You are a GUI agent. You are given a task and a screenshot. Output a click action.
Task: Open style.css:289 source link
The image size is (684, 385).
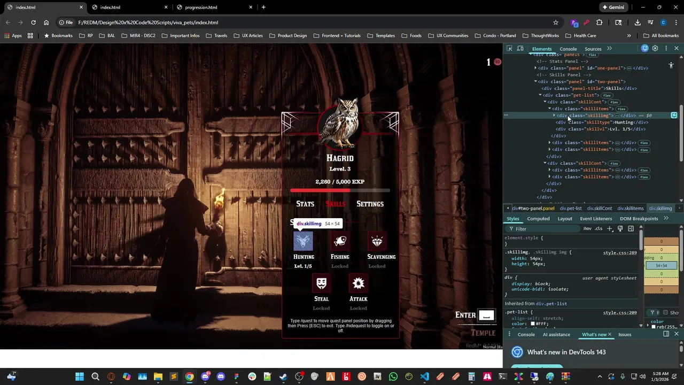pyautogui.click(x=620, y=252)
